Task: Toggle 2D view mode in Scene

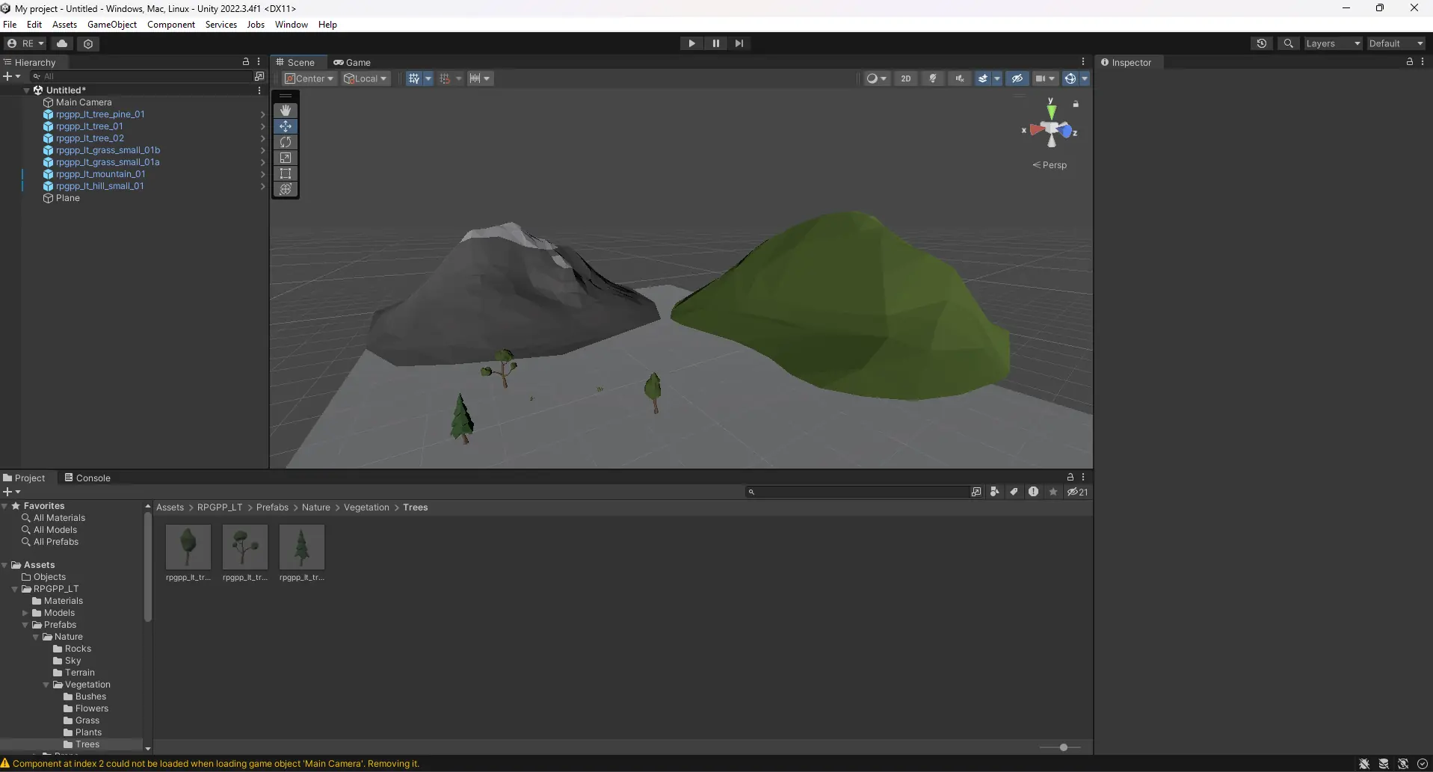Action: 906,78
